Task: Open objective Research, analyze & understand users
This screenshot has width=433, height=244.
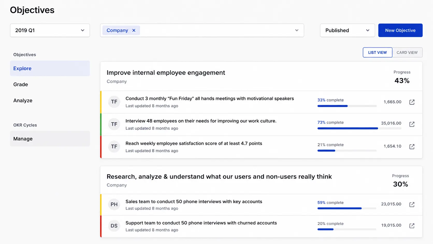Action: 219,177
